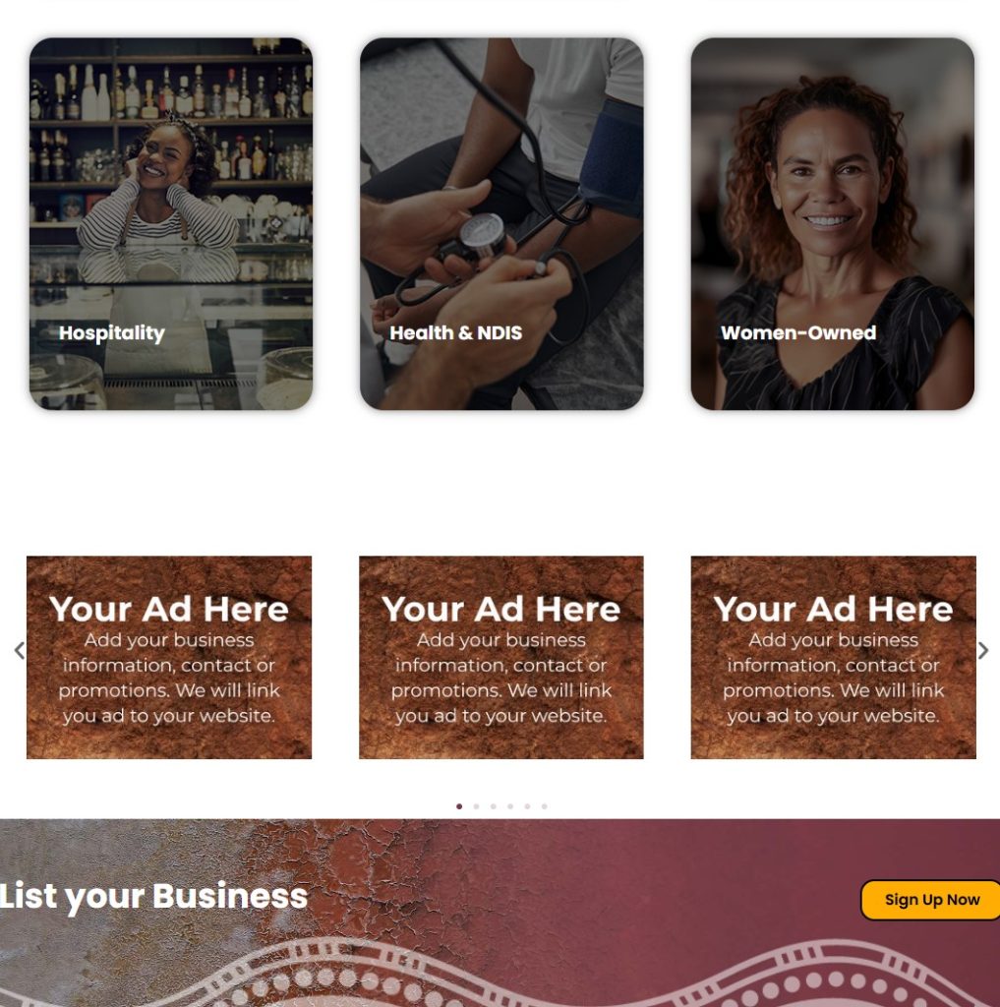
Task: Click the Health & NDIS label text
Action: (456, 332)
